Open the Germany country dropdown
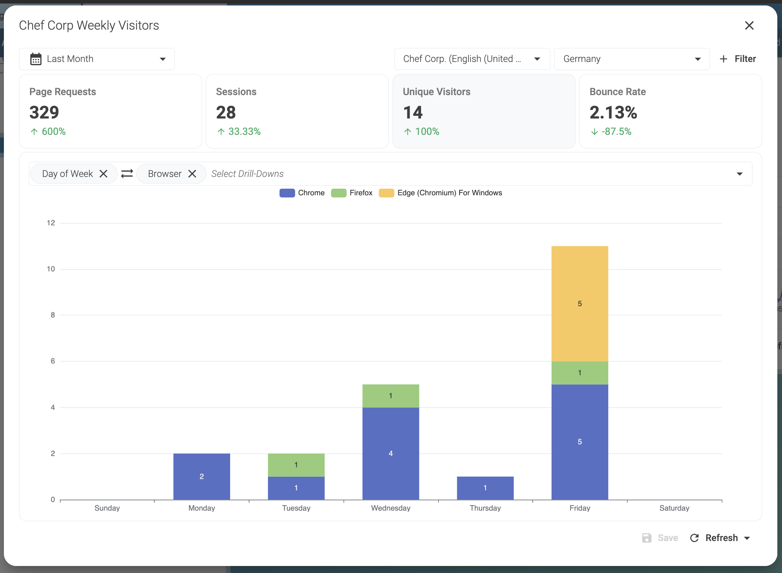Viewport: 782px width, 573px height. point(631,59)
